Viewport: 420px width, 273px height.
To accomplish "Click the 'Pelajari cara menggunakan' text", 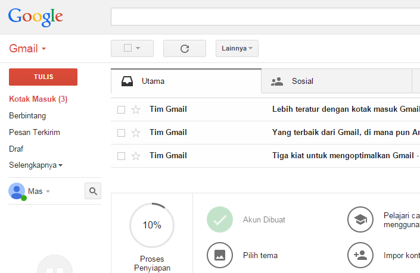I will (402, 220).
